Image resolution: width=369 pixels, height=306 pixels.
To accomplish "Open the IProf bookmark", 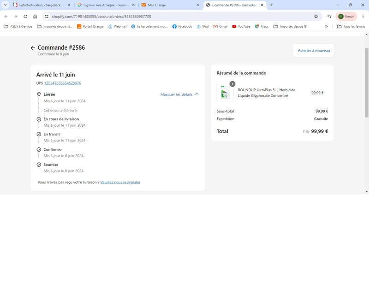I will (203, 27).
